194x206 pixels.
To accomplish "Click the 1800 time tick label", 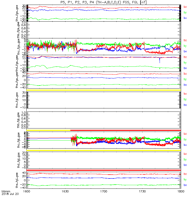I will pos(181,191).
